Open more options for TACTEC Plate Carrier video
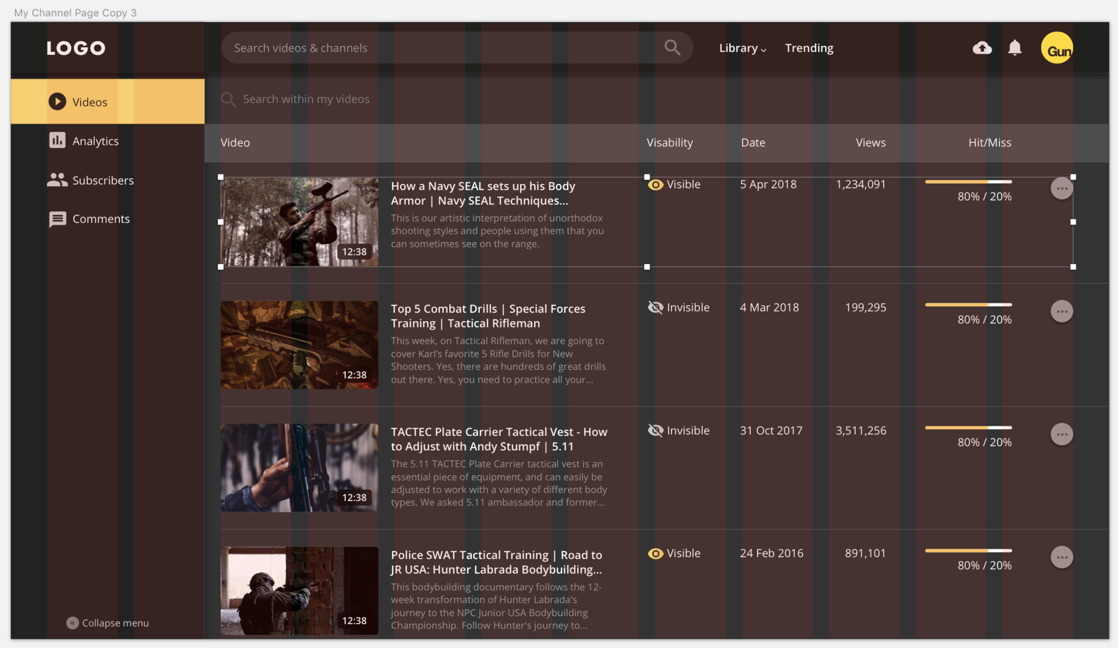Screen dimensions: 1118x648 point(1062,434)
